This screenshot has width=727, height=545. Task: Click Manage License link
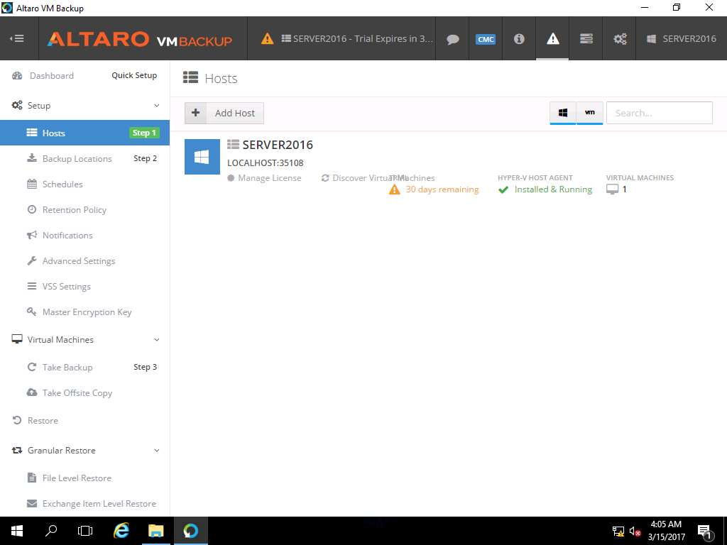point(264,178)
